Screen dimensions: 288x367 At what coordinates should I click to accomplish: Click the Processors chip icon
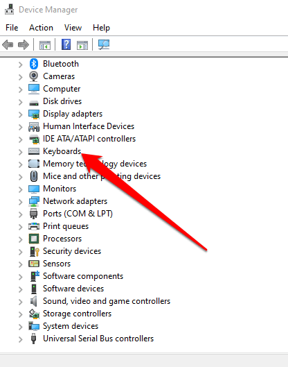[x=34, y=239]
